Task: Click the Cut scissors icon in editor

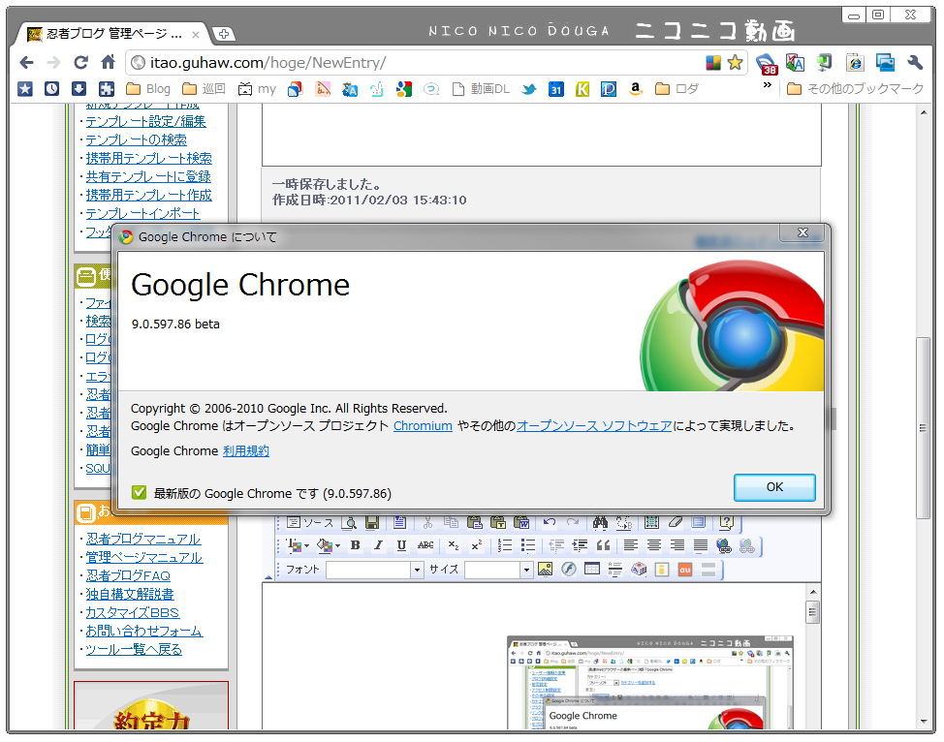Action: pos(427,522)
